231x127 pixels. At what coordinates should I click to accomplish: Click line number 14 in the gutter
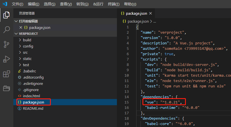coord(127,97)
